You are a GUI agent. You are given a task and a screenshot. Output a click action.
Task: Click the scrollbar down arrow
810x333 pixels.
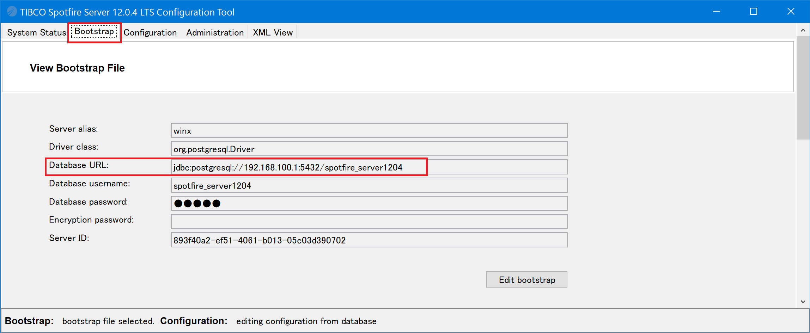click(x=803, y=302)
